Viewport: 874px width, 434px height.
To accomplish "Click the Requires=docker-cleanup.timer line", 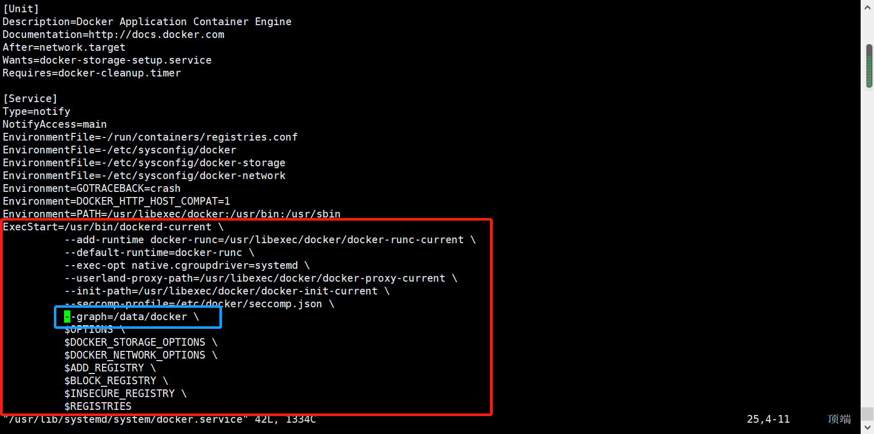I will click(92, 73).
